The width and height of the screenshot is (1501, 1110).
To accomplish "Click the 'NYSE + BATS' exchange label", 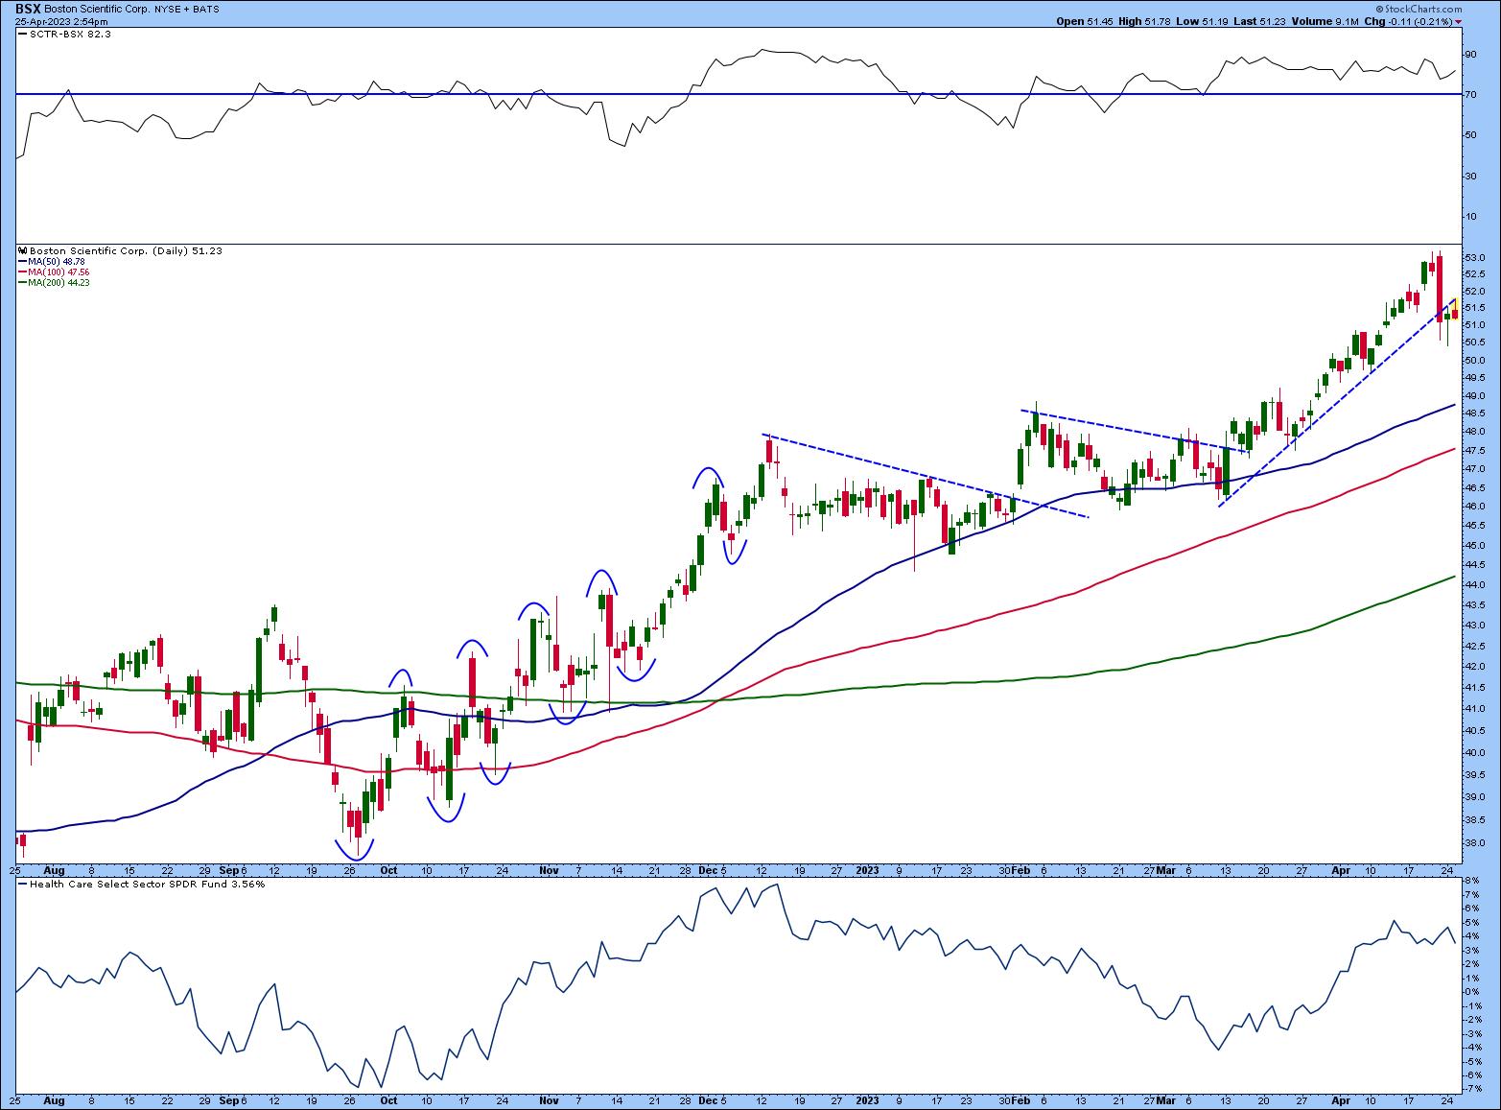I will [x=186, y=7].
